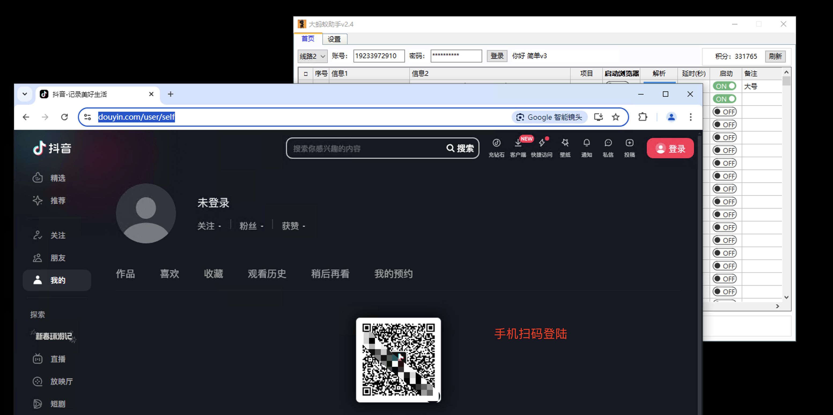Click the 账号 account number field

378,56
